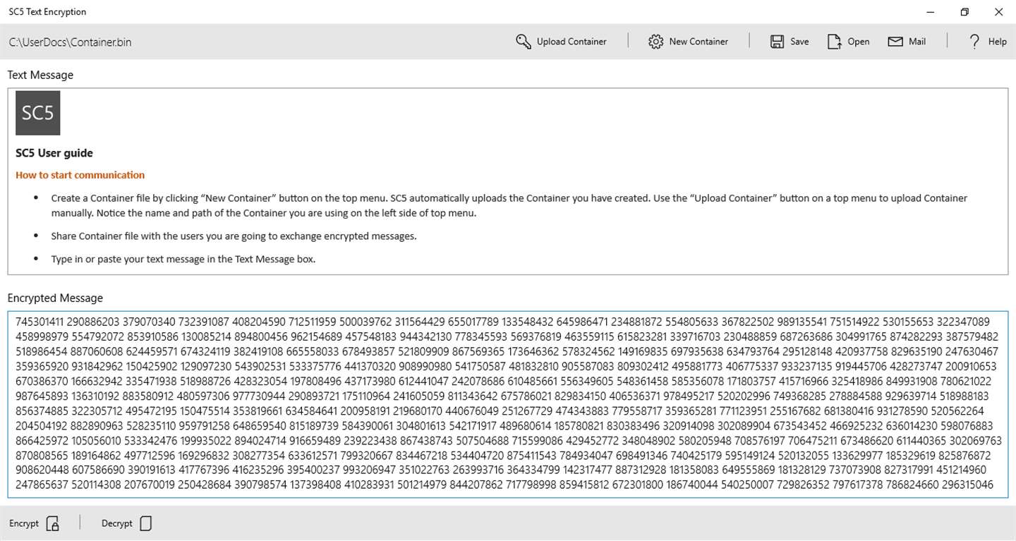
Task: Click the 'SC5 User guide' heading
Action: tap(54, 153)
